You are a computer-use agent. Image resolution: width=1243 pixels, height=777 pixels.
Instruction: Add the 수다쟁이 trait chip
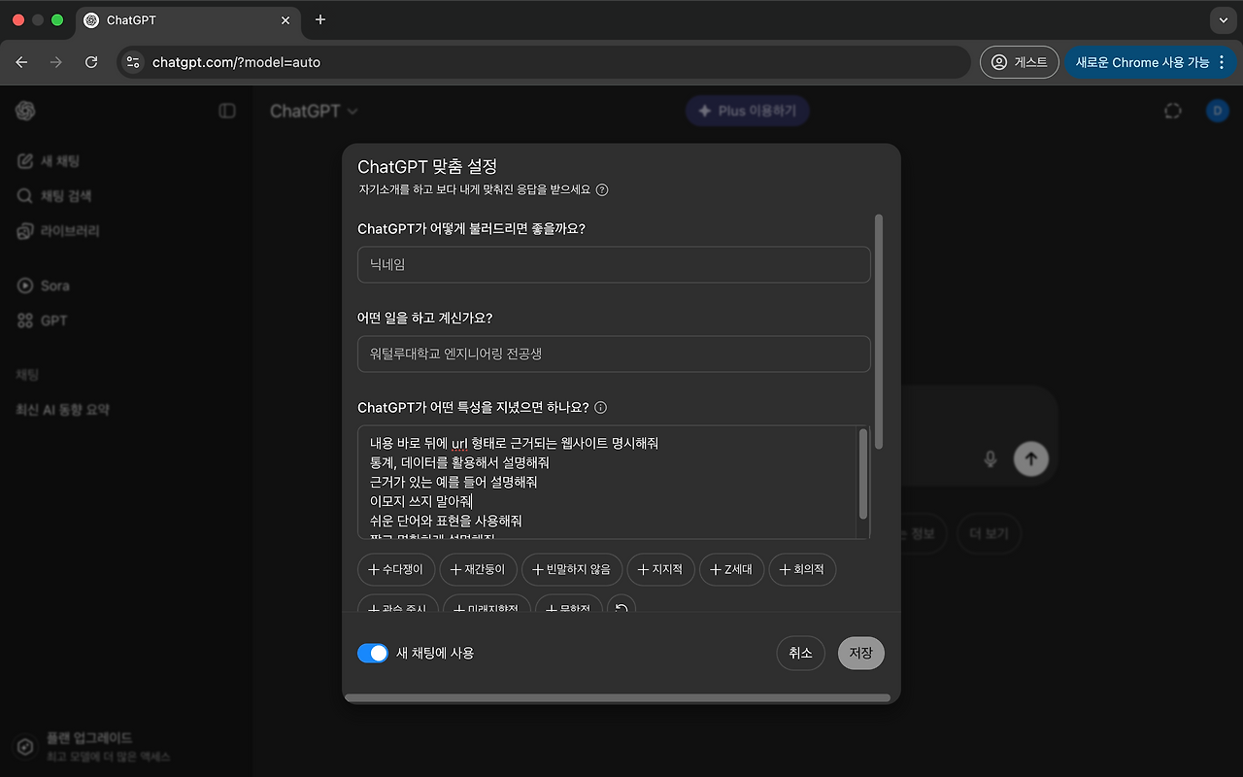tap(395, 569)
